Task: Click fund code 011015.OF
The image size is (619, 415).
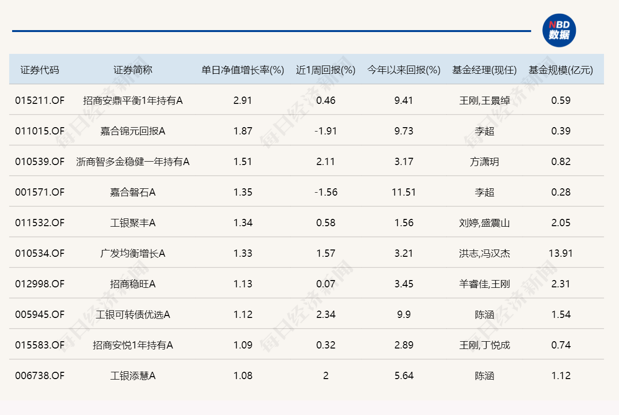Action: pos(39,131)
